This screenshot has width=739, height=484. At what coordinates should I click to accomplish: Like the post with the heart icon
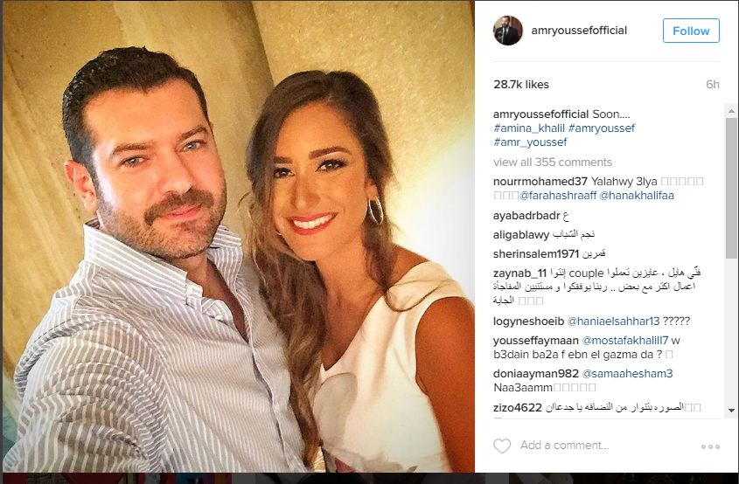[502, 446]
